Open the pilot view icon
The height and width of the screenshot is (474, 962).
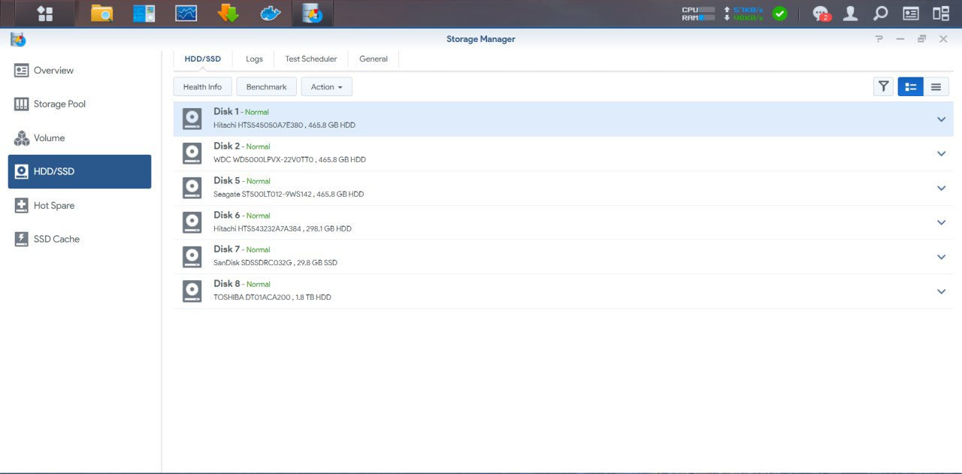click(940, 14)
